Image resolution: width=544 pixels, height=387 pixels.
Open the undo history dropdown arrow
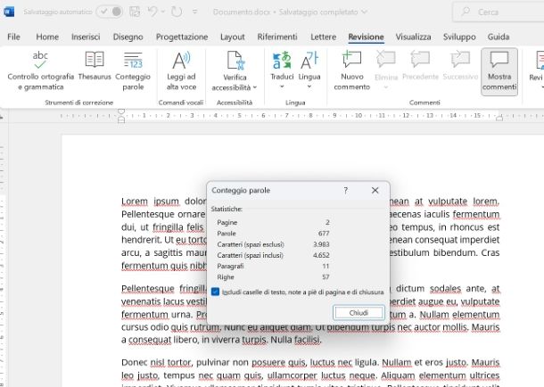[x=162, y=12]
